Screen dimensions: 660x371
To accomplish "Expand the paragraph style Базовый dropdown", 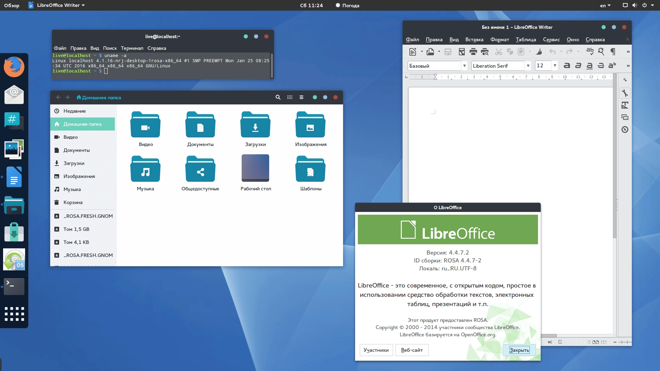I will click(x=464, y=66).
